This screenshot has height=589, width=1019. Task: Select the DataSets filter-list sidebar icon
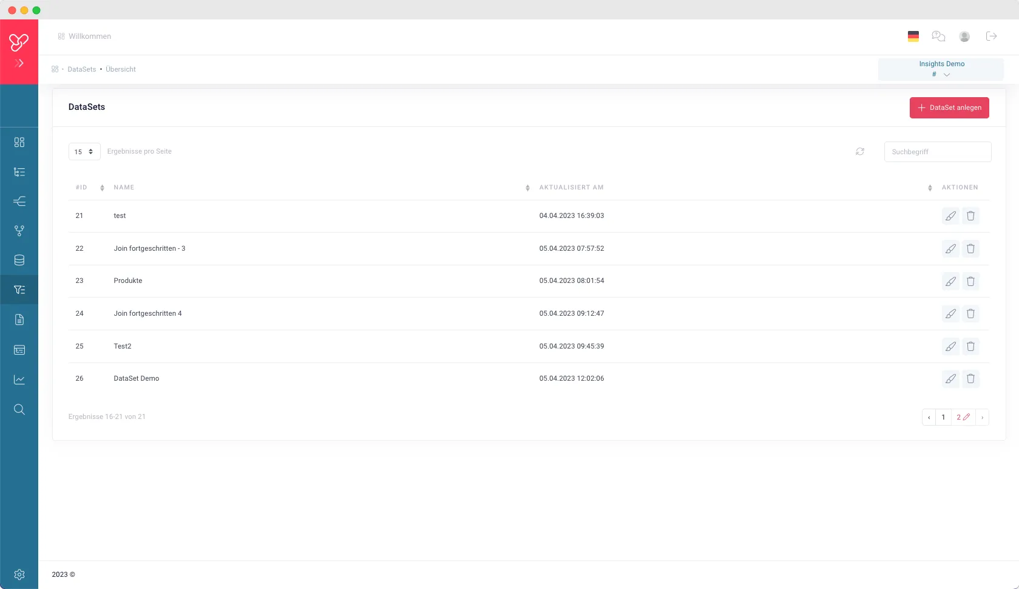tap(19, 290)
